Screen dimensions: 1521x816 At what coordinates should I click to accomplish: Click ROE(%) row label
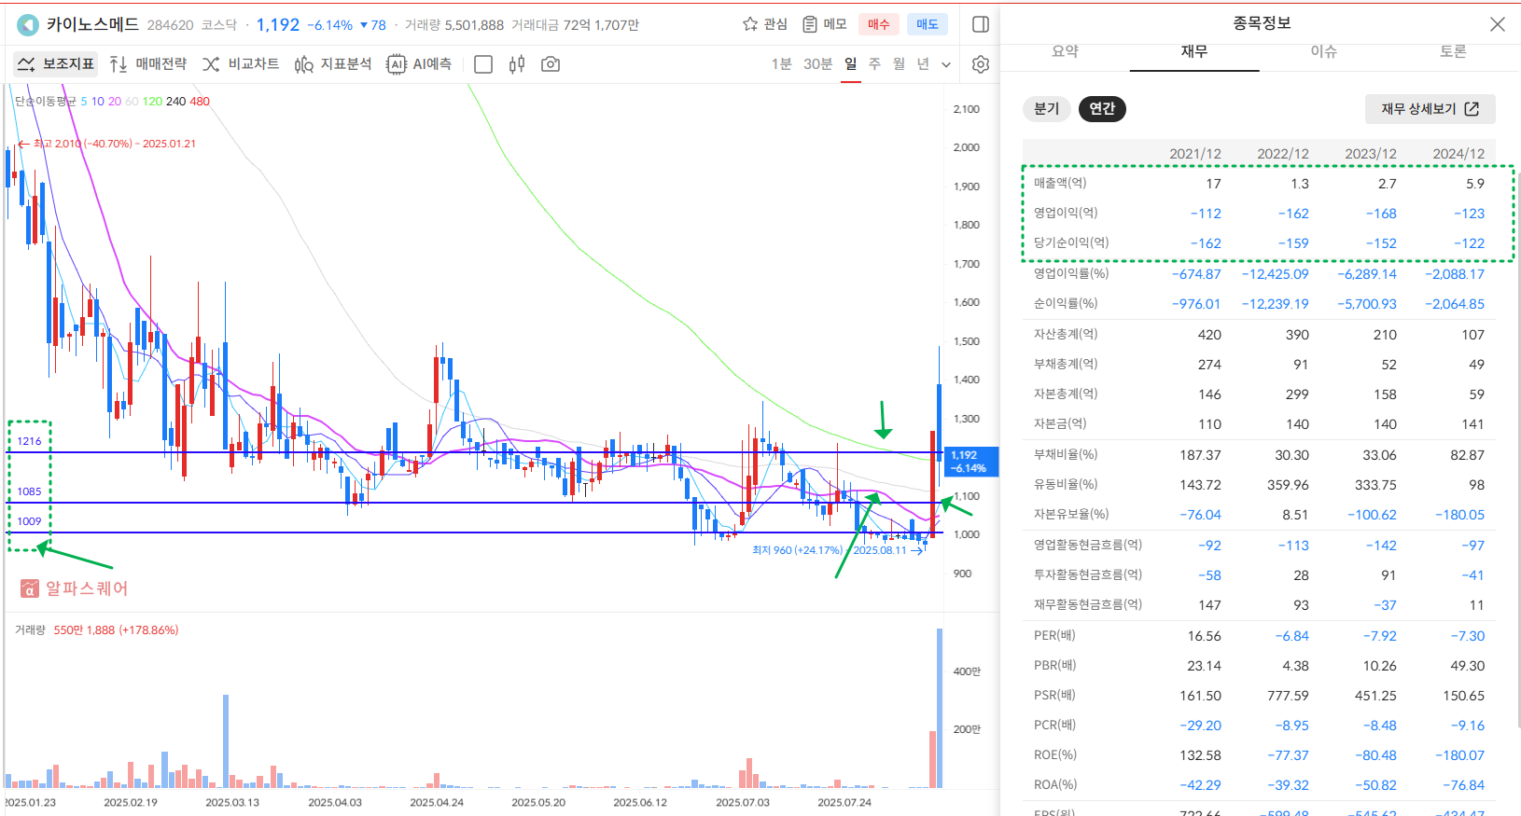(x=1055, y=754)
